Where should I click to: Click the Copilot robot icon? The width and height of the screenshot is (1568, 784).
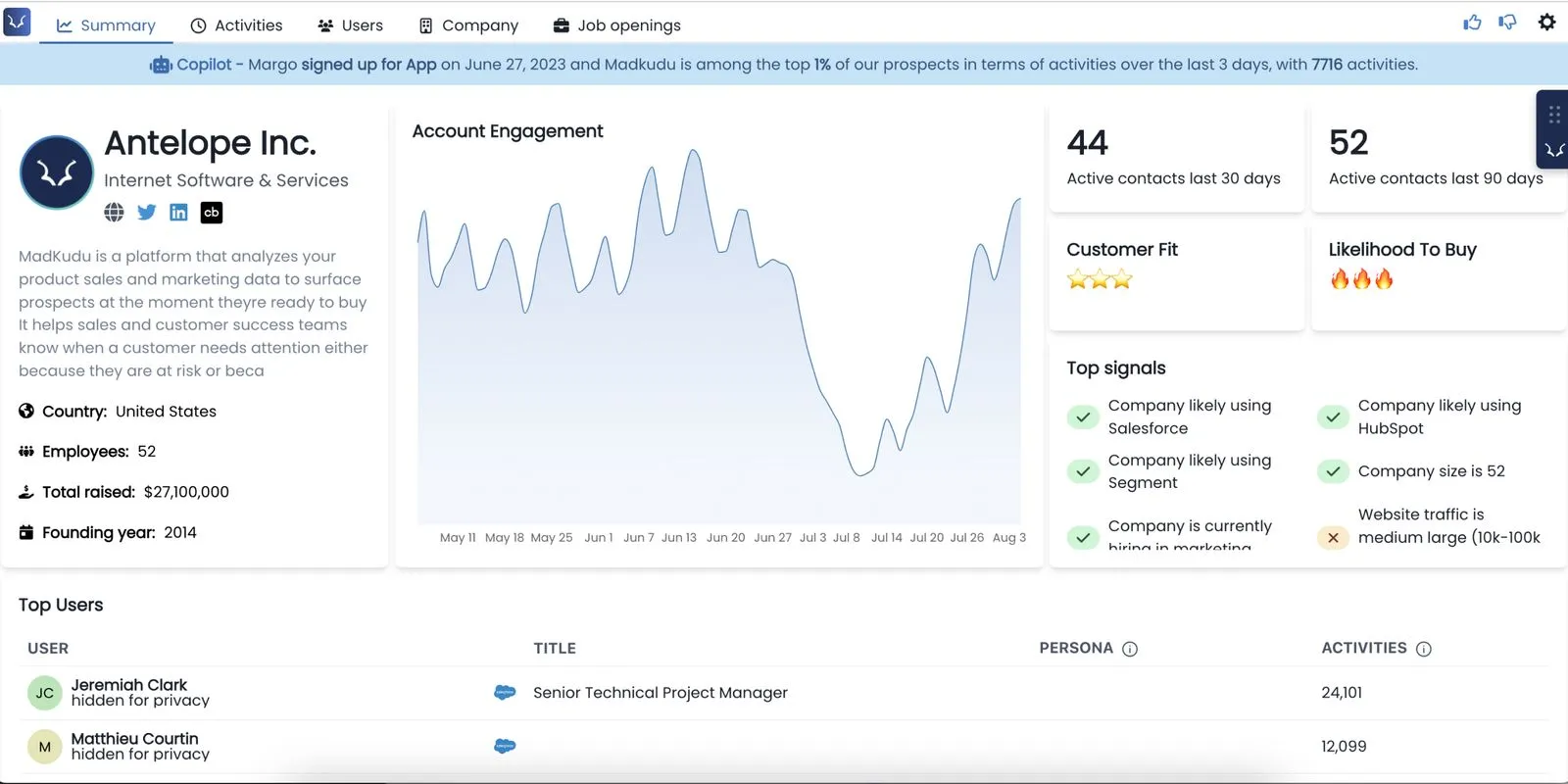click(x=161, y=65)
